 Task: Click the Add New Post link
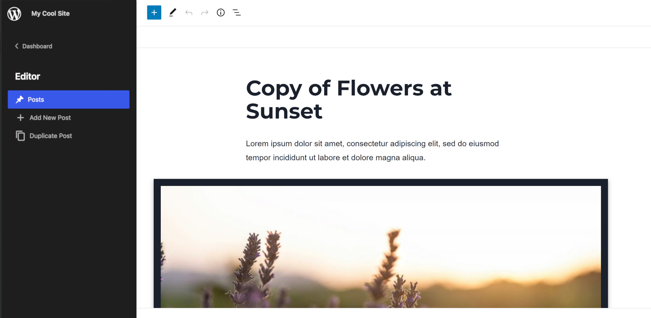coord(50,117)
